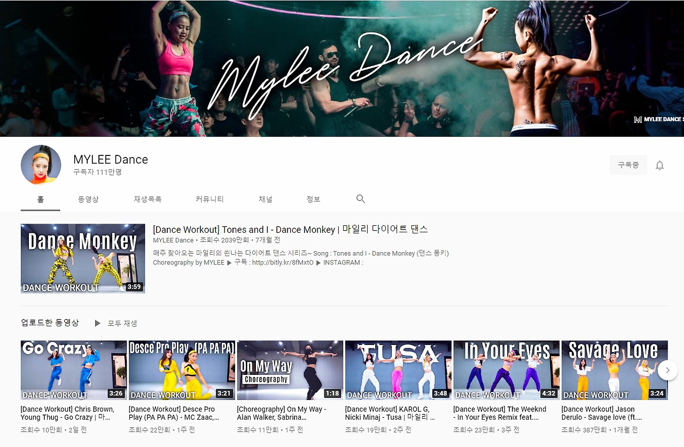Click the MYLEE Dance uploader name link

[173, 240]
